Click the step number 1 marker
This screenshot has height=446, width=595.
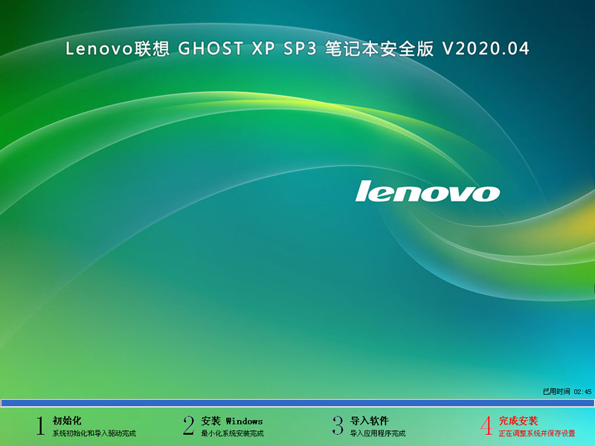click(40, 425)
